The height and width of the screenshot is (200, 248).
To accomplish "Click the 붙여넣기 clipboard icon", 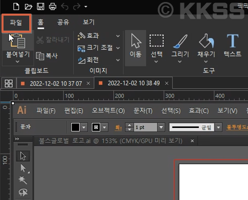I will 18,41.
